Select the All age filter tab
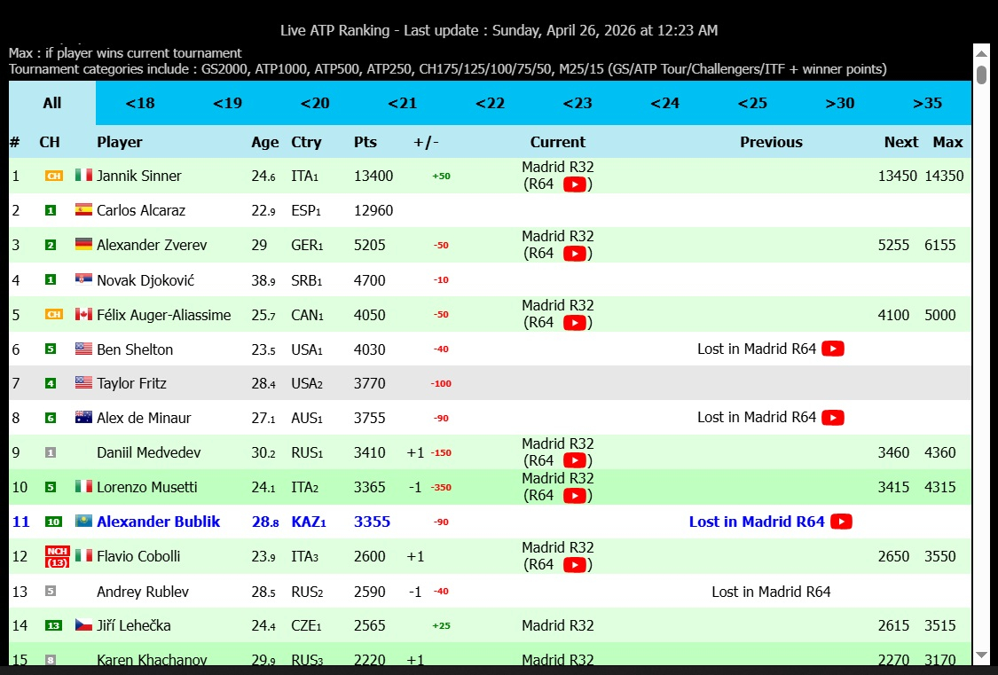Image resolution: width=998 pixels, height=675 pixels. coord(52,103)
